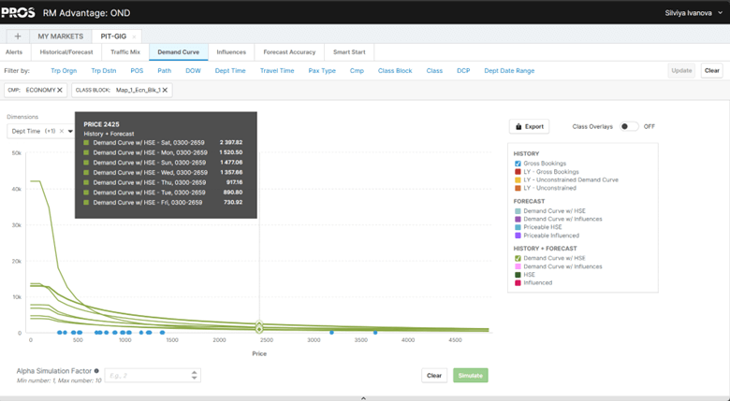Image resolution: width=730 pixels, height=401 pixels.
Task: Clear the Dept Time dimension selection X
Action: click(62, 132)
